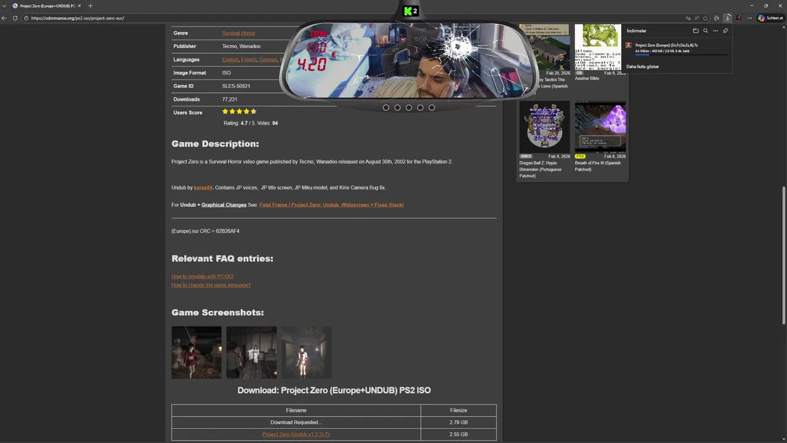Open Dragon Ball Z: Hyper Dimension title link
787x443 pixels.
point(541,169)
